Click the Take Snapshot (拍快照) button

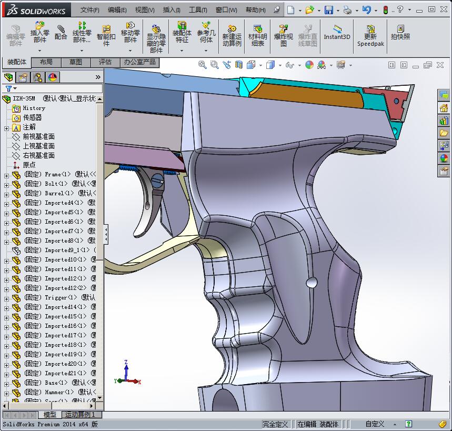[x=400, y=33]
